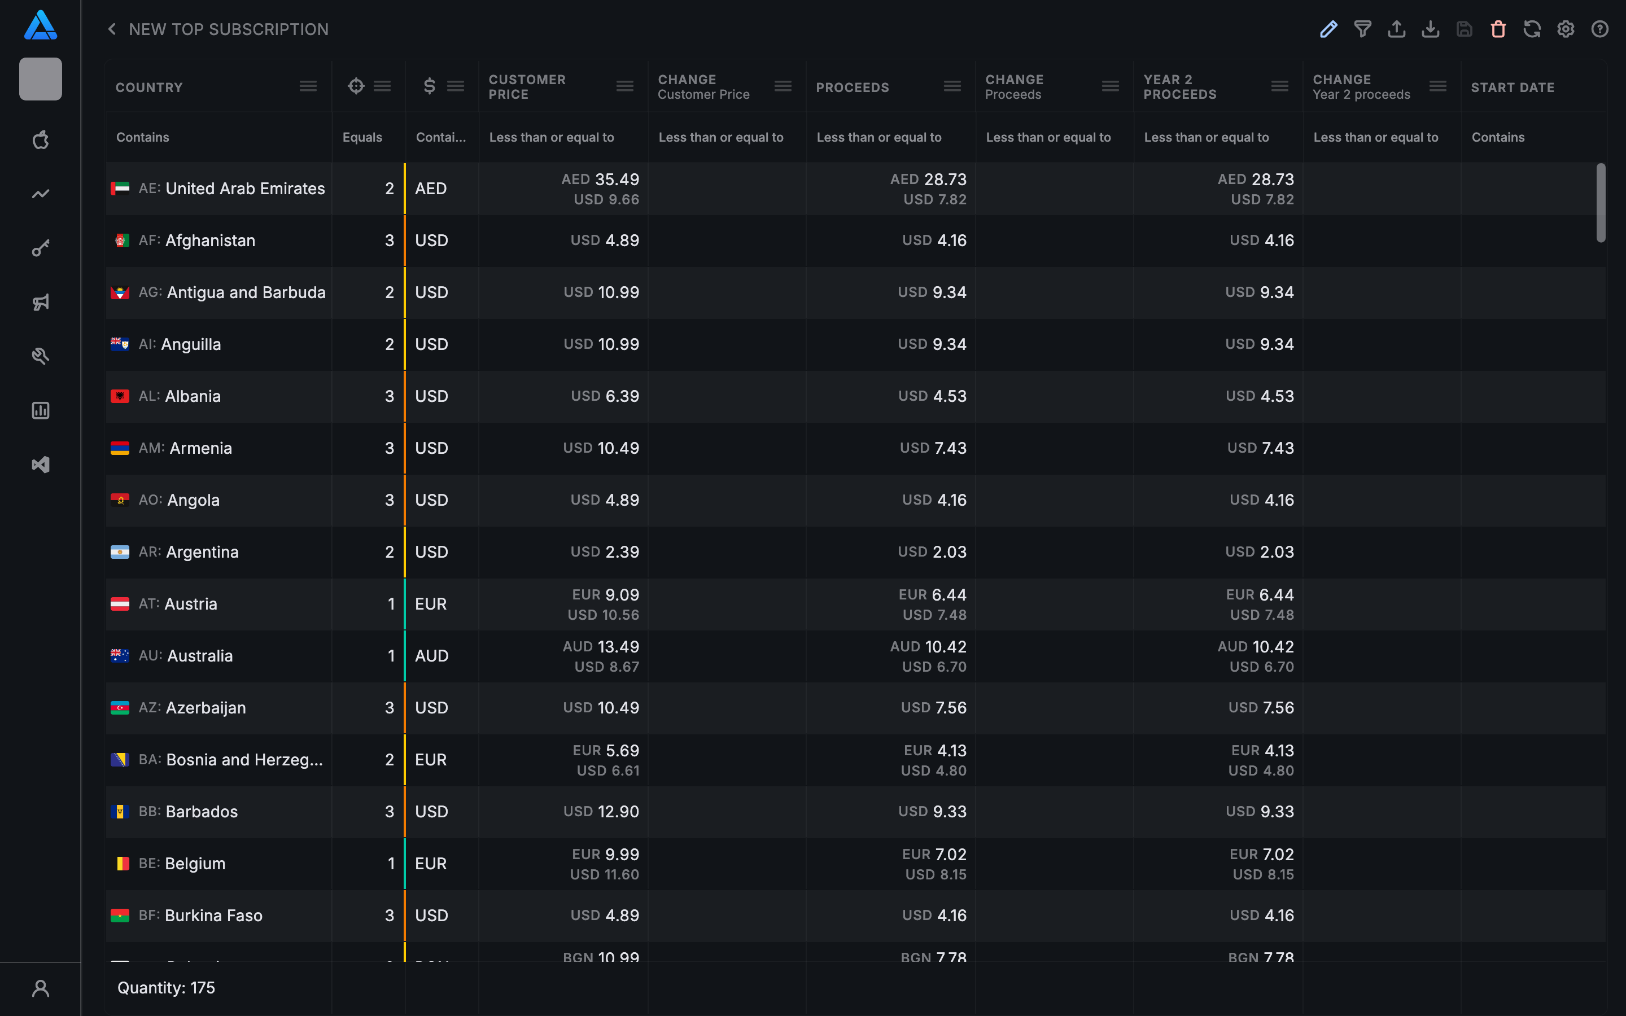The height and width of the screenshot is (1016, 1626).
Task: Click the pencil edit icon
Action: [x=1328, y=29]
